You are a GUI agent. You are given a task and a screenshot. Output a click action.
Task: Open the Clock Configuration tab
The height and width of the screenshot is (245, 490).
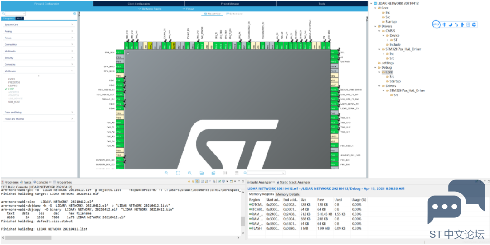pyautogui.click(x=139, y=4)
